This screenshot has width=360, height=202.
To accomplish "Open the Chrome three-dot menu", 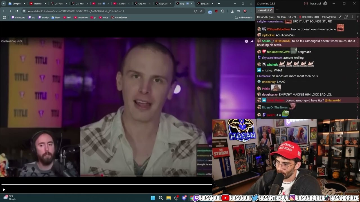I will [251, 11].
